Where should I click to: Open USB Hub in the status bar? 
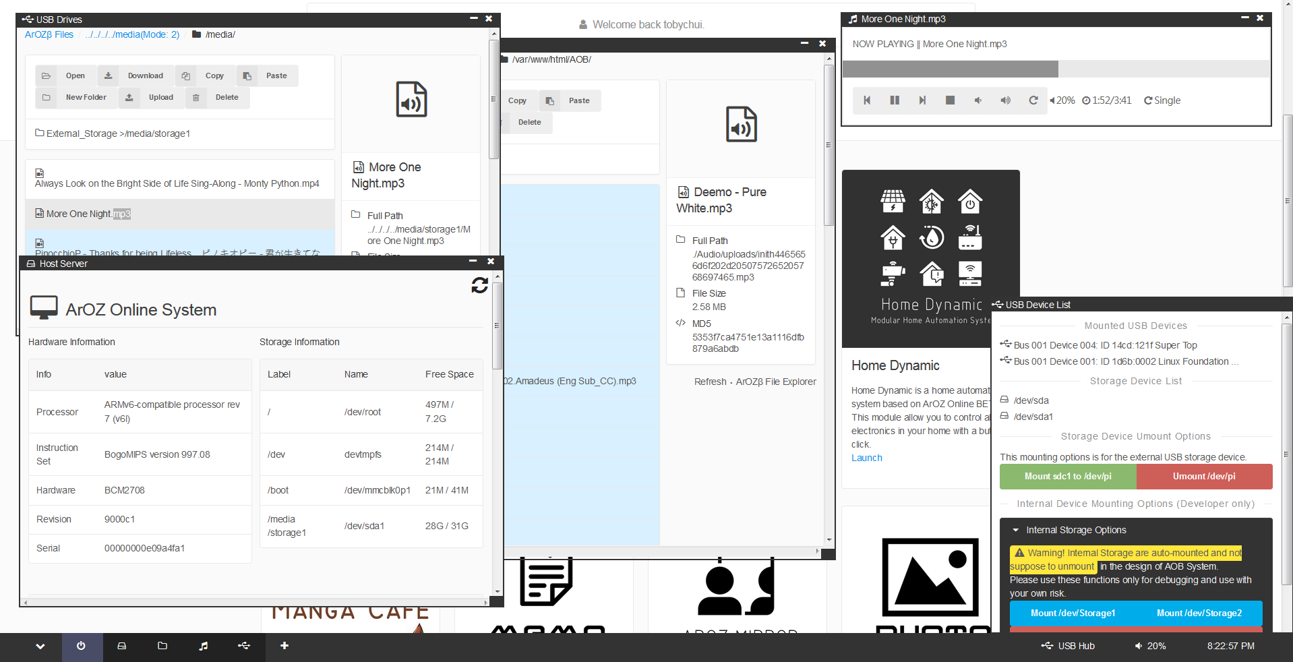point(1069,646)
